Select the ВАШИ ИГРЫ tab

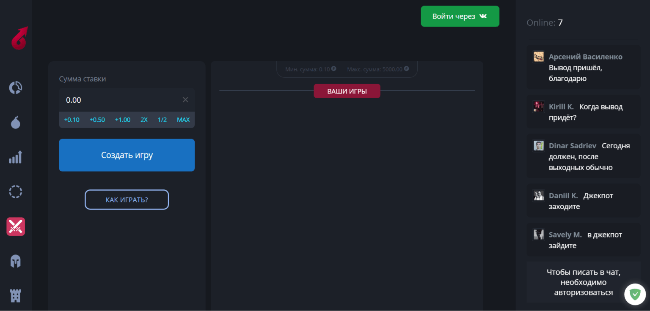tap(347, 91)
